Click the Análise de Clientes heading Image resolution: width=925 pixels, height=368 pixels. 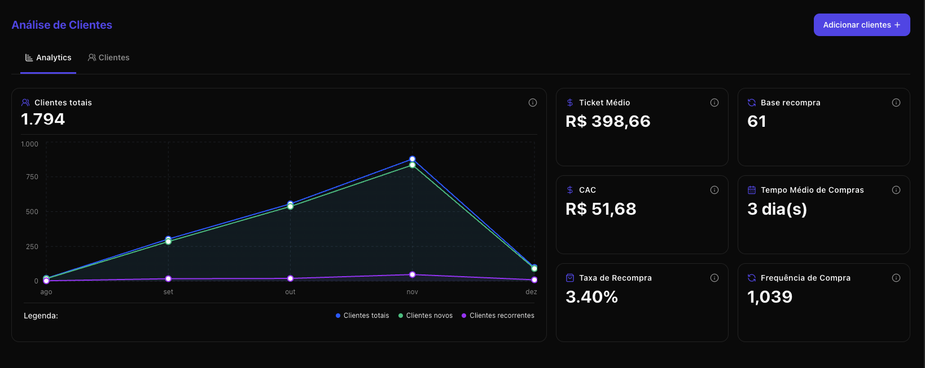coord(62,24)
